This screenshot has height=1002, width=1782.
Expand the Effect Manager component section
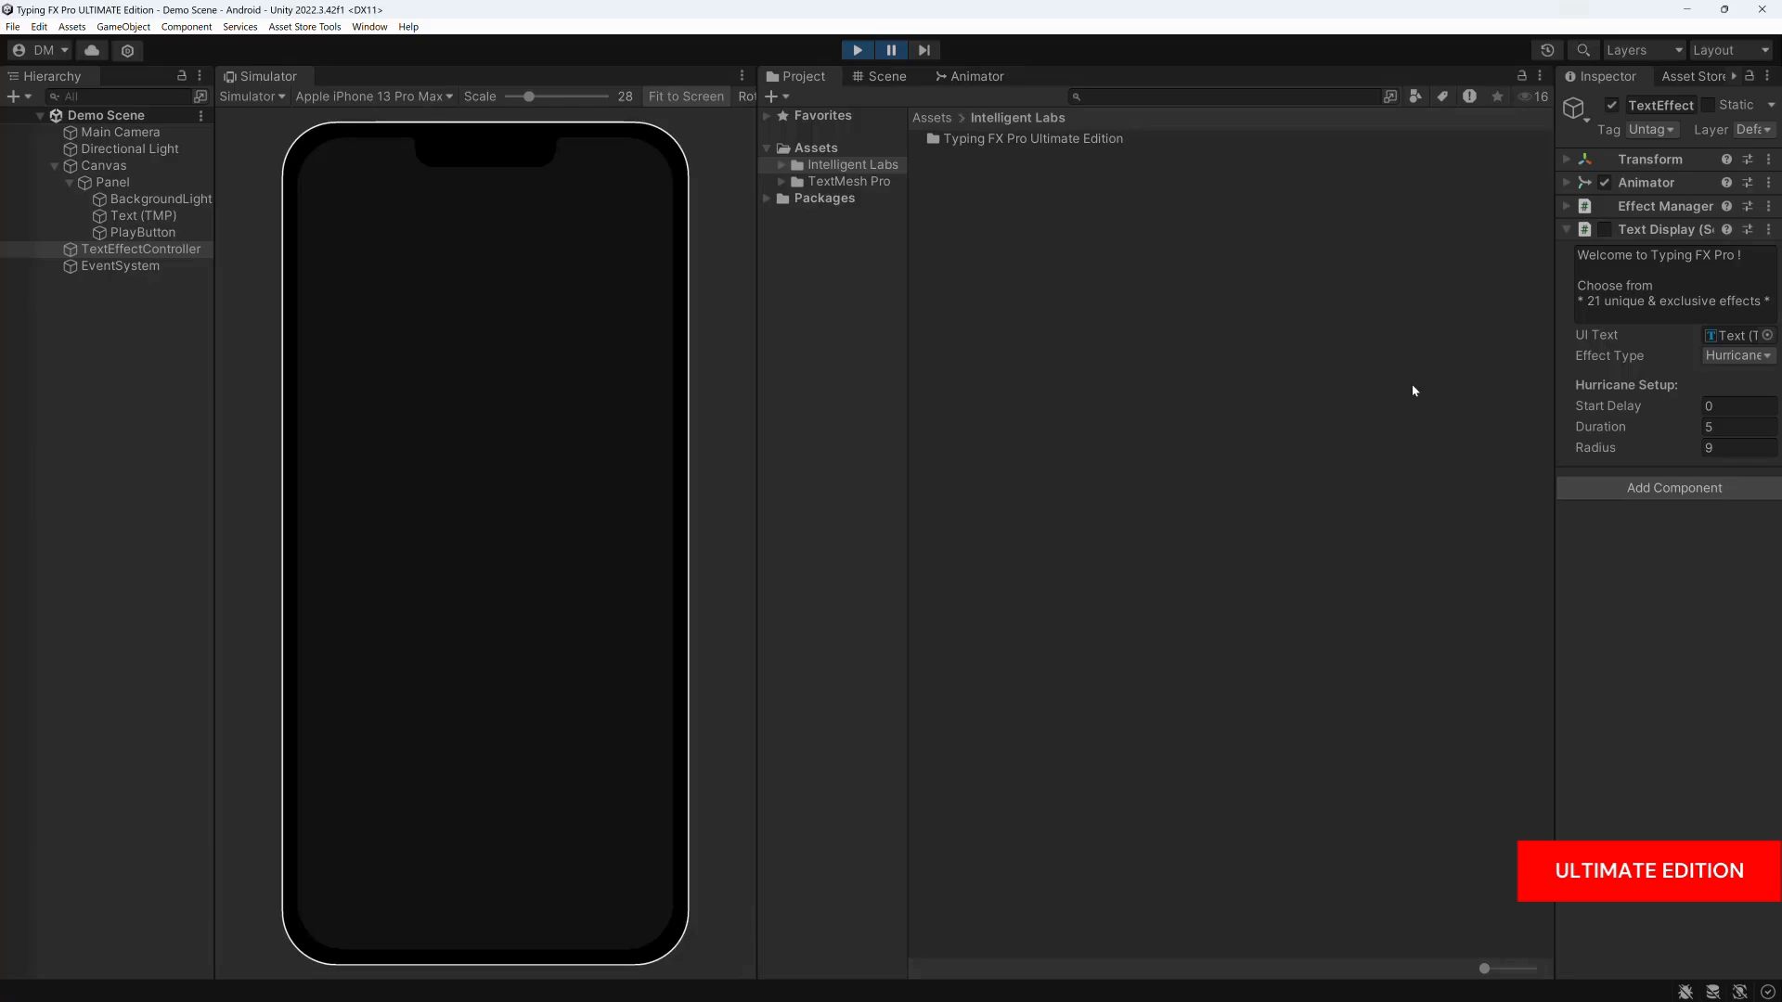coord(1569,206)
